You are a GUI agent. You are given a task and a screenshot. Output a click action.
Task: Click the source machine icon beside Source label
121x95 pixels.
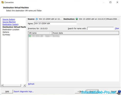click(x=37, y=19)
